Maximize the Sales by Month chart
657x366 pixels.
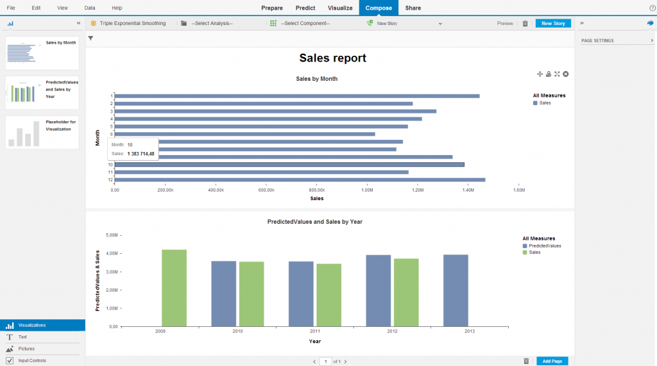coord(557,74)
